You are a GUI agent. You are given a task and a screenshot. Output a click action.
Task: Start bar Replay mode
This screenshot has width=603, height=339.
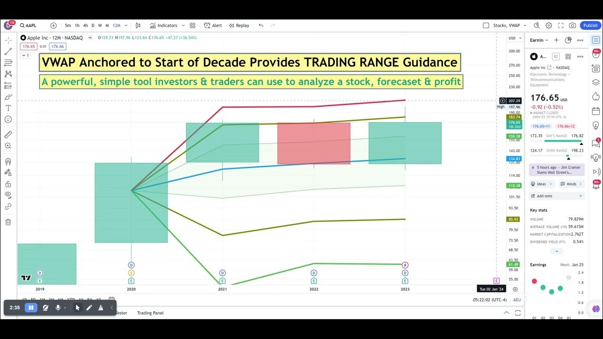[239, 25]
